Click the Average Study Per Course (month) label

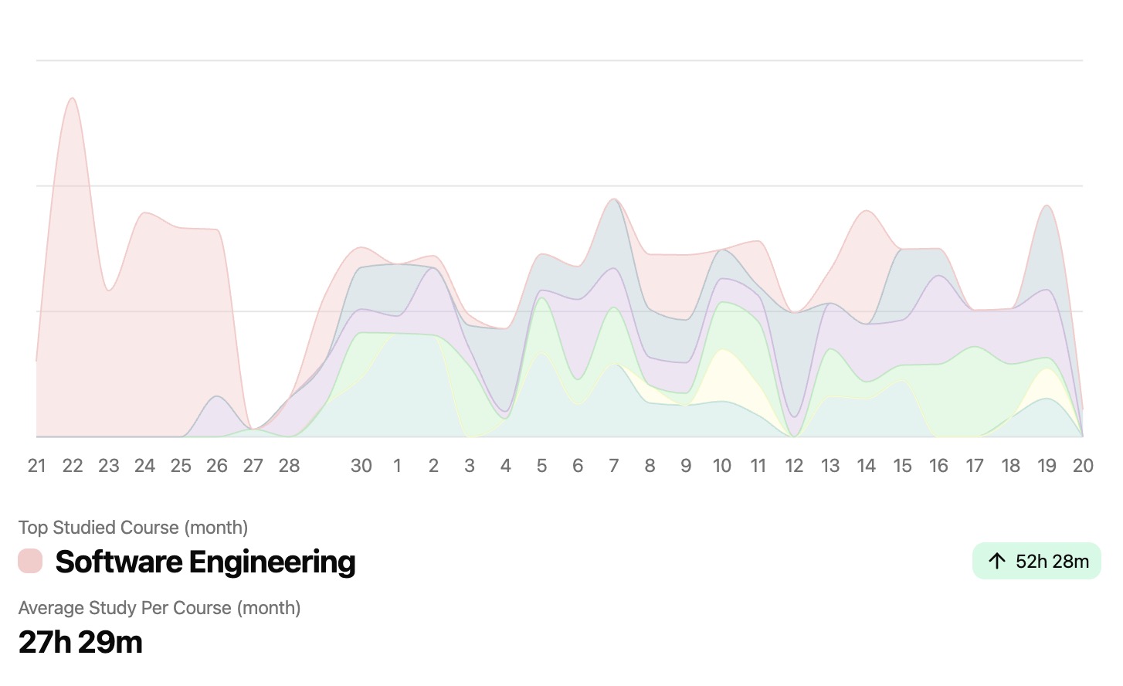coord(159,608)
